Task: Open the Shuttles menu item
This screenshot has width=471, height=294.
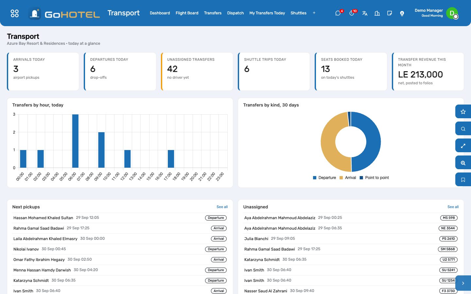Action: pos(299,13)
